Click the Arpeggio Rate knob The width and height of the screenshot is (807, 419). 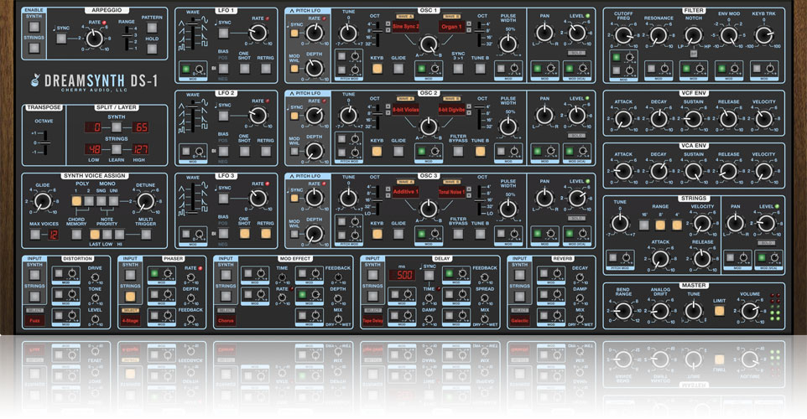coord(94,38)
